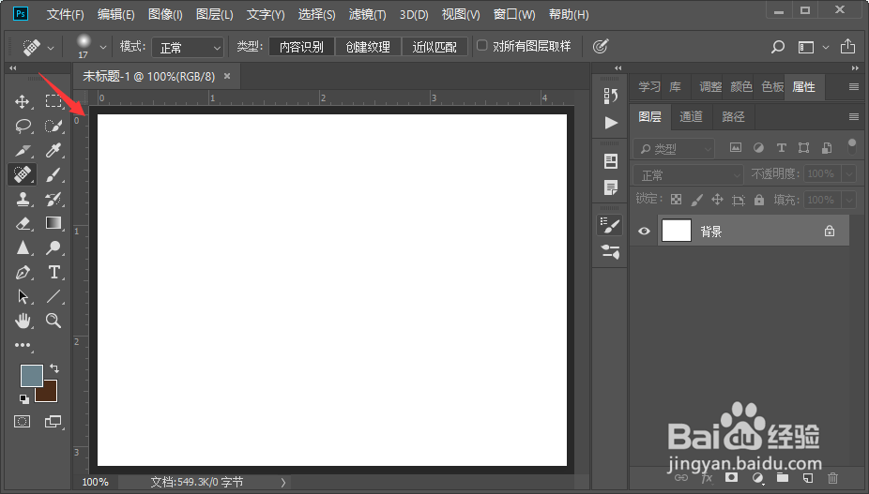The width and height of the screenshot is (869, 494).
Task: Select the Eyedropper tool
Action: [53, 150]
